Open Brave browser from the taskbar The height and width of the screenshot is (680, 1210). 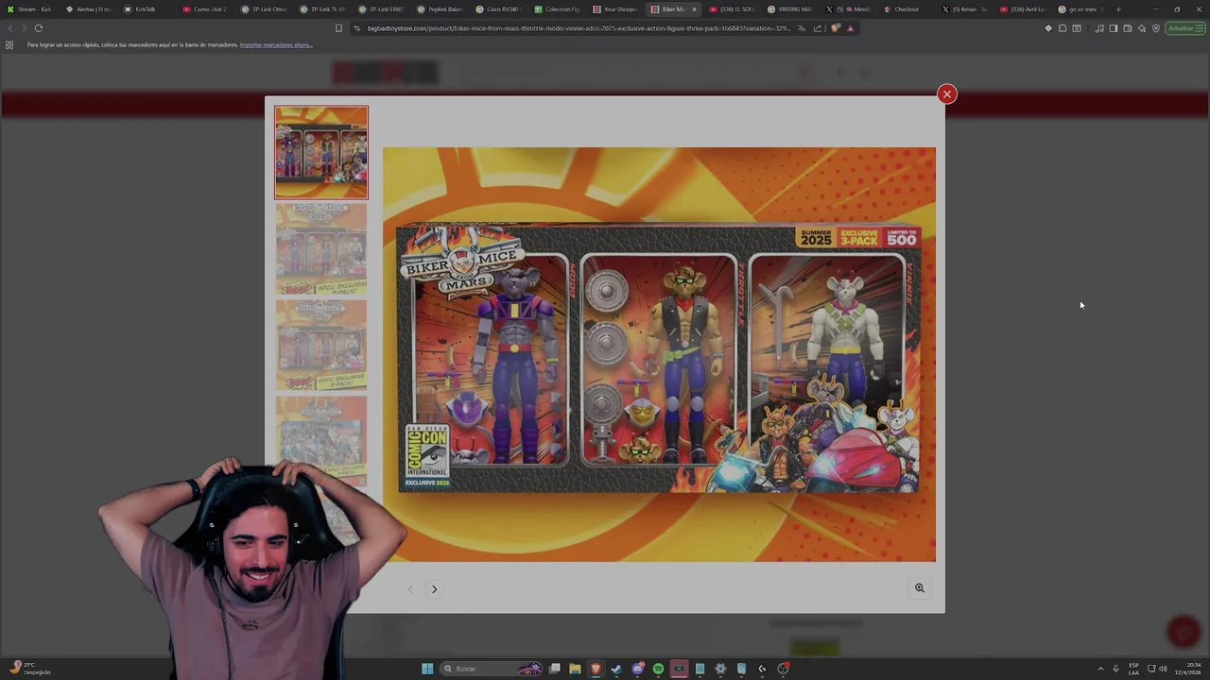(x=596, y=669)
